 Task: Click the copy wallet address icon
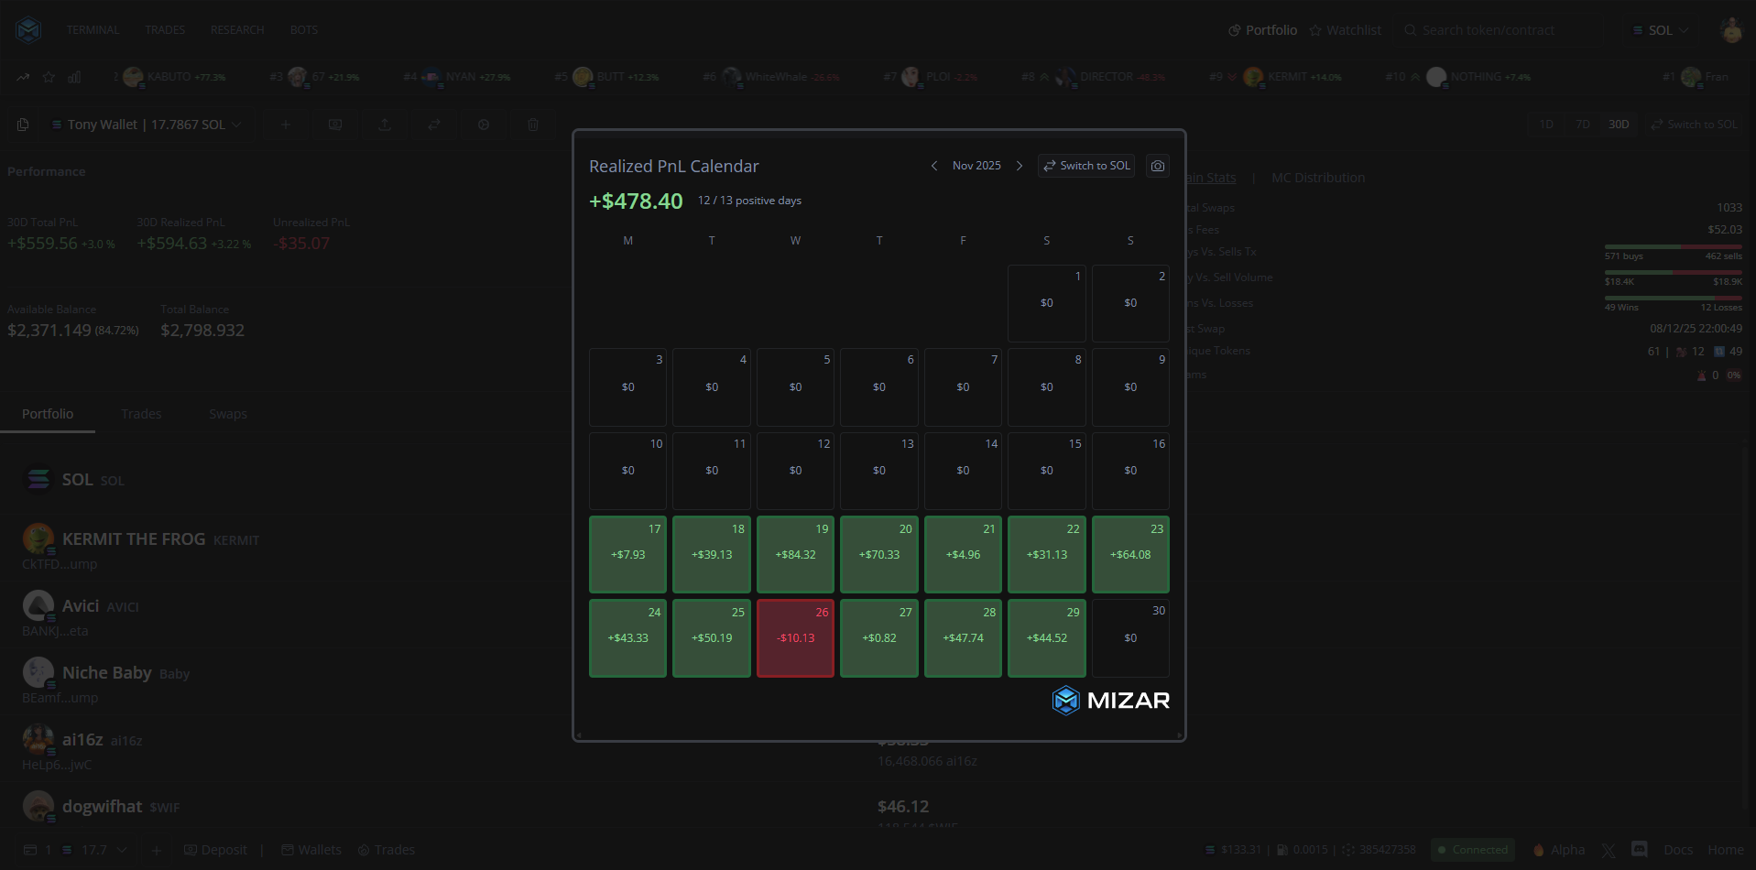pos(24,125)
